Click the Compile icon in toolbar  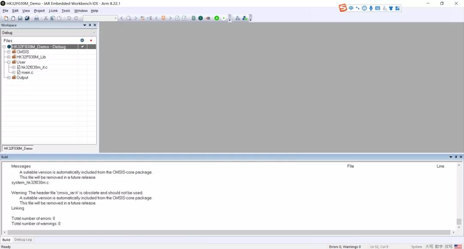click(x=193, y=18)
